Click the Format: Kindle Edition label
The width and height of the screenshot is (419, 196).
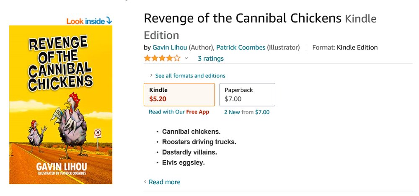345,47
